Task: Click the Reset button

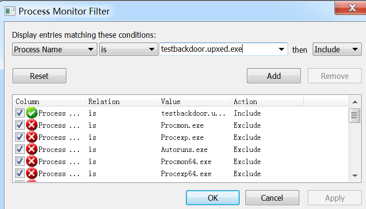Action: pyautogui.click(x=39, y=76)
